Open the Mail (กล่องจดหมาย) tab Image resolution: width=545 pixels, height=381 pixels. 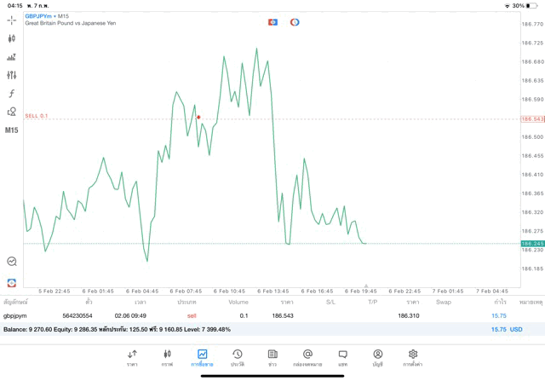tap(307, 357)
